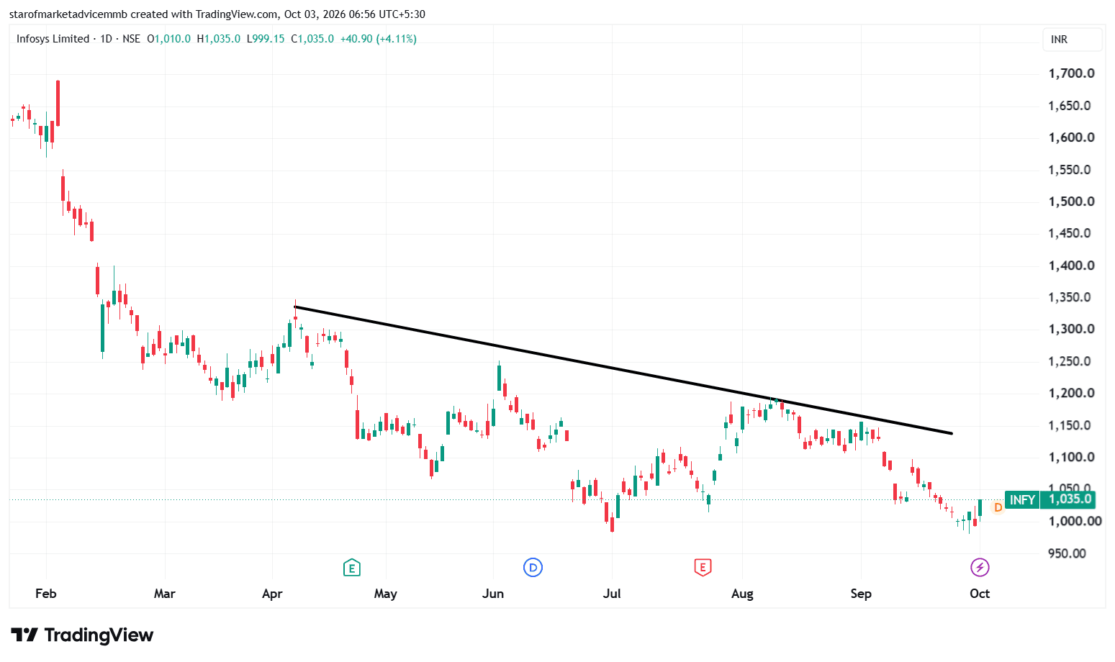This screenshot has height=662, width=1115.
Task: Click the high value H1,035.0
Action: coord(219,39)
